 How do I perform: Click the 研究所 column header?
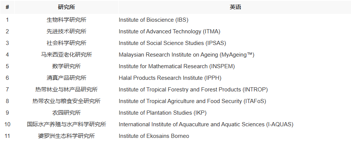click(66, 7)
